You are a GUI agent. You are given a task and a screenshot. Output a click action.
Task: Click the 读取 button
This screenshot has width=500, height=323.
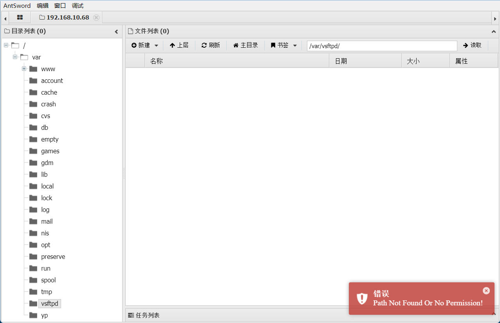[472, 45]
